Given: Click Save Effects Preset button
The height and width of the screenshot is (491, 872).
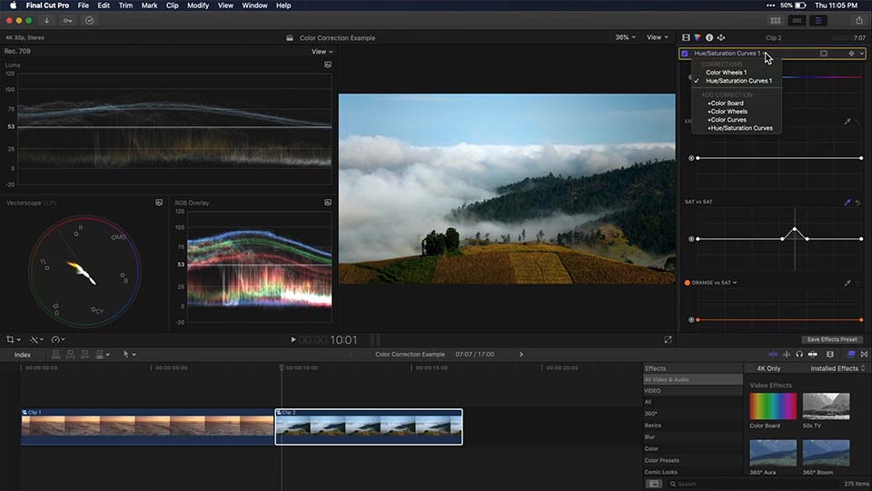Looking at the screenshot, I should (832, 339).
